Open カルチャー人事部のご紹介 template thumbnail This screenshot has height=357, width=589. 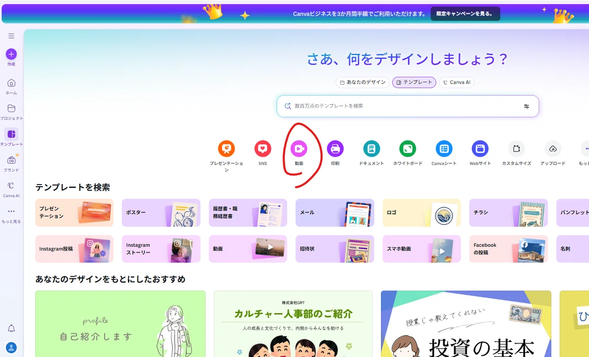293,324
